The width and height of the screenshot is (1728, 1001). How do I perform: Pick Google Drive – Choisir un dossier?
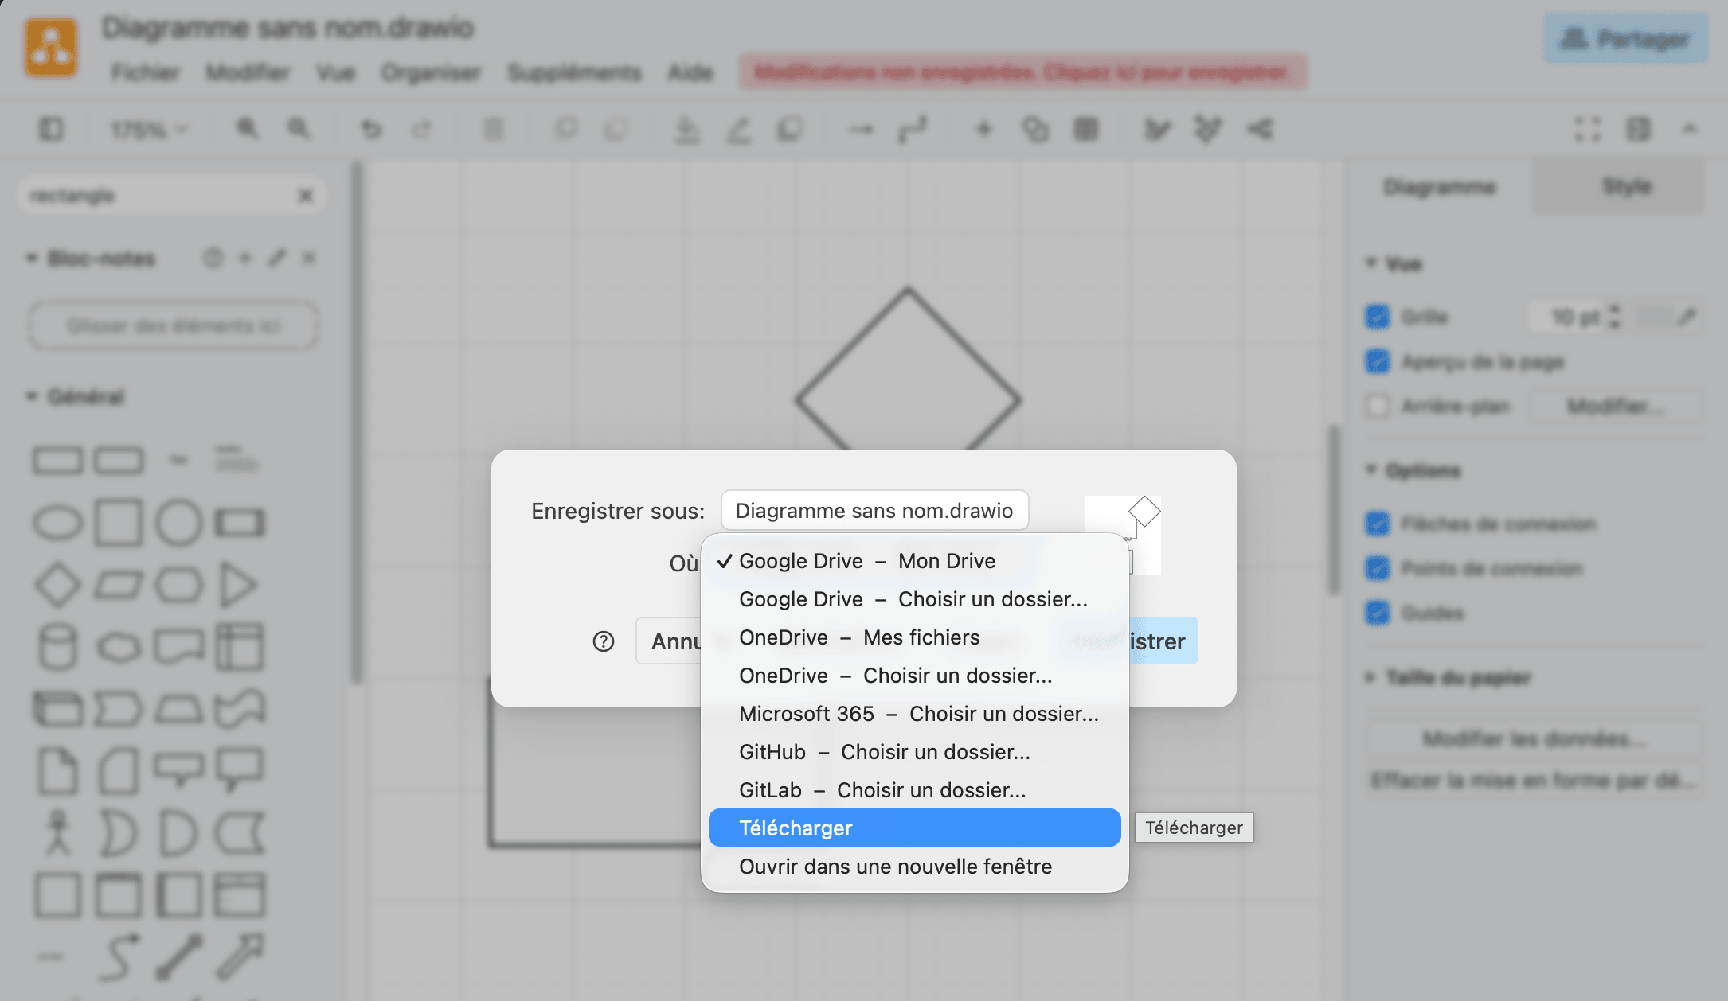click(x=914, y=599)
